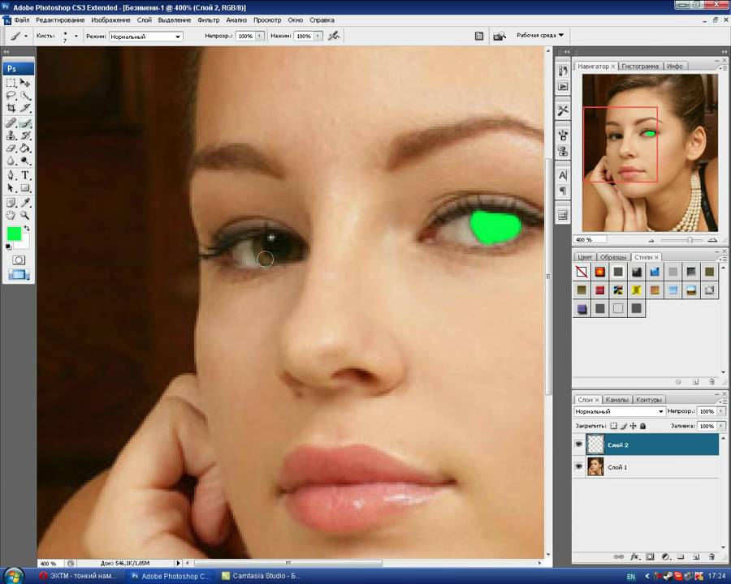Expand brush opacity slider arrow
Screen dimensions: 731x584
(260, 36)
